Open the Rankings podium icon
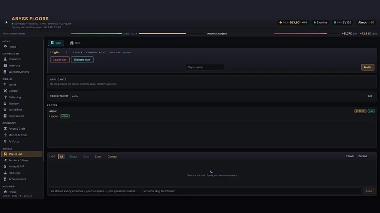This screenshot has height=213, width=380. 5,173
